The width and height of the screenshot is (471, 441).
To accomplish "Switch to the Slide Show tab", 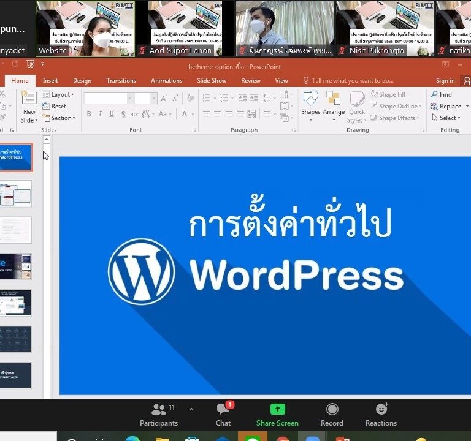I will pos(212,81).
